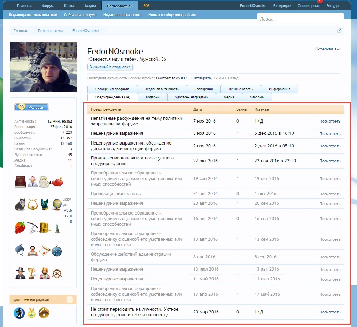Click the teal Egyptian cat statue badge
The width and height of the screenshot is (357, 327).
pyautogui.click(x=45, y=204)
